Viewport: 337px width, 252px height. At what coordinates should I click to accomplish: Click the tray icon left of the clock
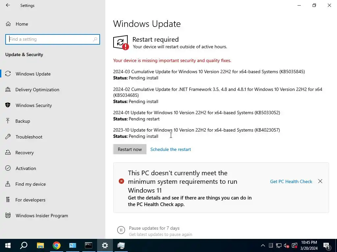tap(295, 245)
